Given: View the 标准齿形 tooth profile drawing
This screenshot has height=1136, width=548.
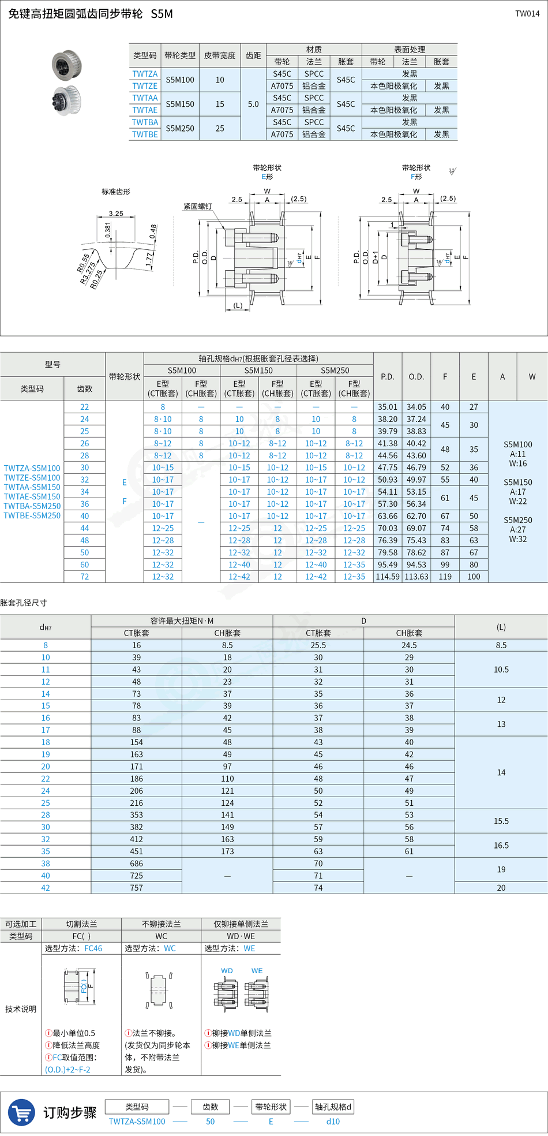Looking at the screenshot, I should tap(118, 245).
